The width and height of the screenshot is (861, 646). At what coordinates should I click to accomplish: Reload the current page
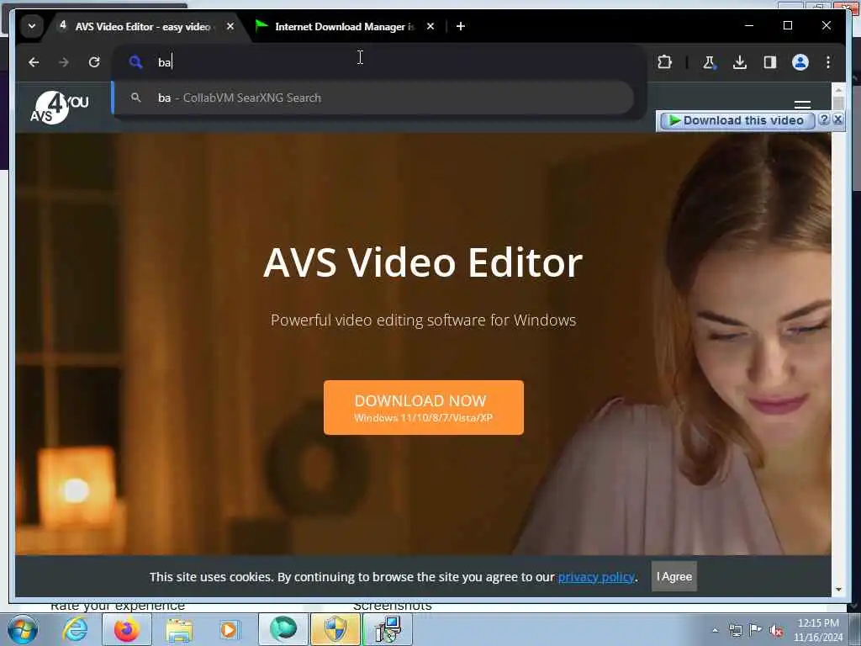point(94,62)
